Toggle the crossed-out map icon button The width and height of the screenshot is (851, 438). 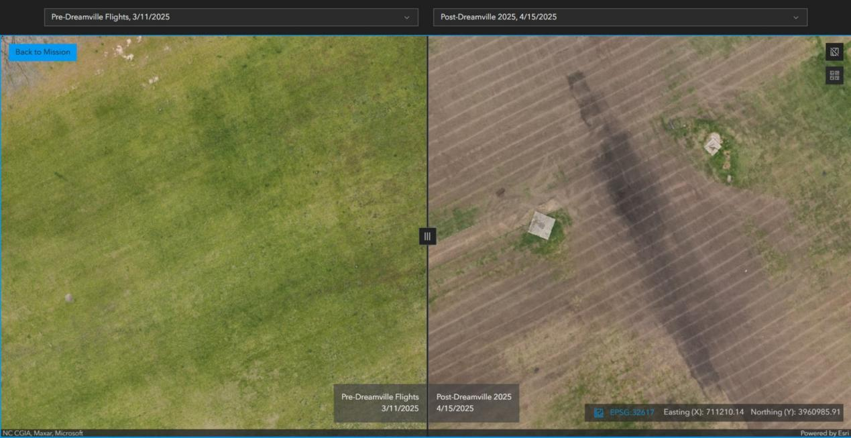point(834,52)
